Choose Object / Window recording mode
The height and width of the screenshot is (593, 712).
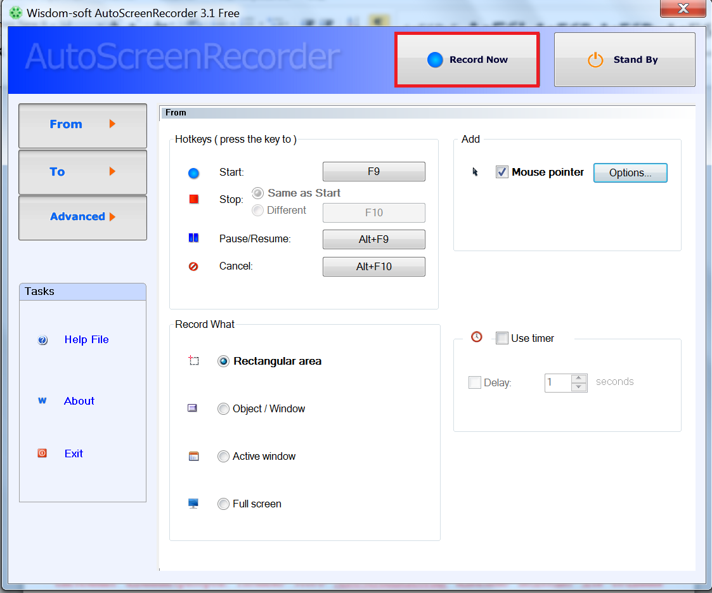223,409
